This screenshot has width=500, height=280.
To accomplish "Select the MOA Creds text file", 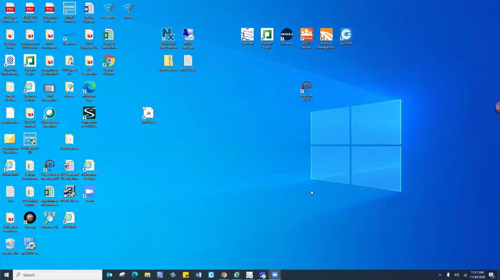I will [188, 61].
